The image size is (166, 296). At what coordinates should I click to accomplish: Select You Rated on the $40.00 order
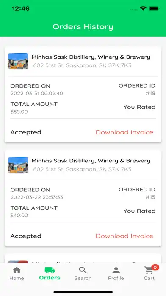point(139,211)
